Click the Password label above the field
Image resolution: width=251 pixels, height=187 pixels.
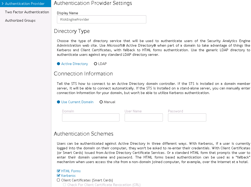(175, 111)
